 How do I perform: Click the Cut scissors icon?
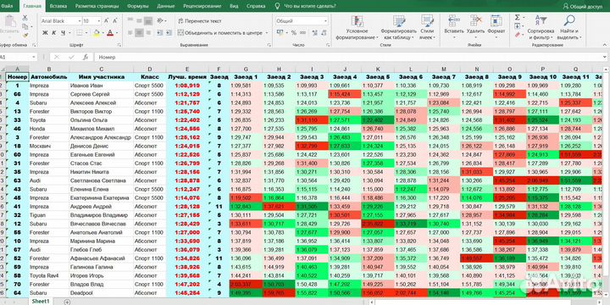tap(25, 18)
